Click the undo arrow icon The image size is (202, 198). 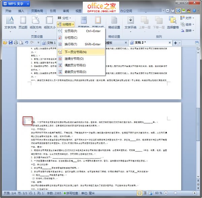[x=27, y=43]
